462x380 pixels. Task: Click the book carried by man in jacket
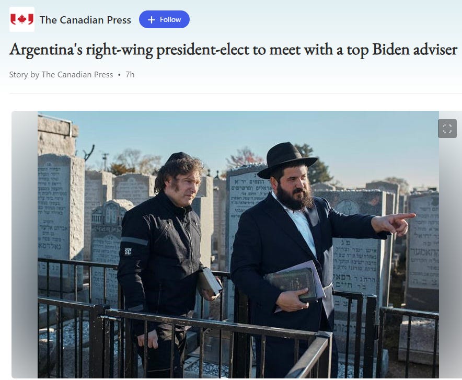209,281
